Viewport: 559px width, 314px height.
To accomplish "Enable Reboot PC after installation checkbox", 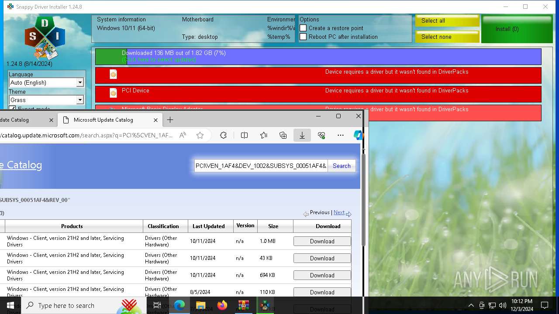I will click(x=303, y=37).
